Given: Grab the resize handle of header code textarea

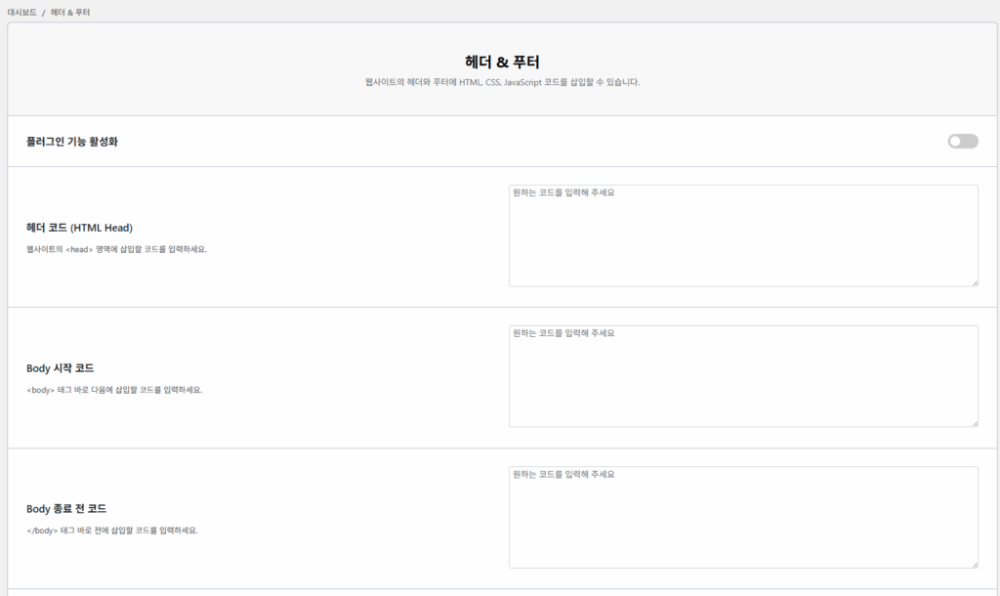Looking at the screenshot, I should click(974, 282).
